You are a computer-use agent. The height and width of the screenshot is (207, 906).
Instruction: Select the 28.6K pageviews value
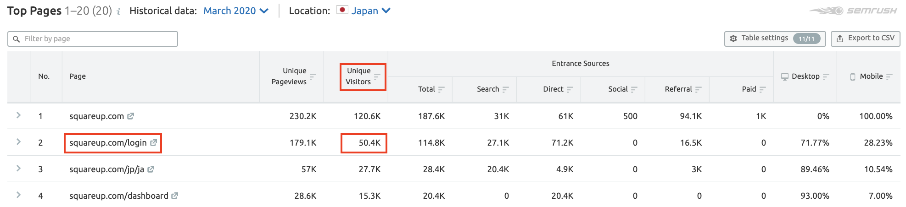pyautogui.click(x=305, y=196)
